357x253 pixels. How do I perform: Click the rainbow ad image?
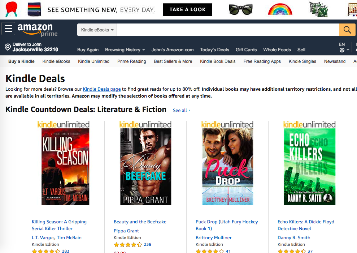(x=280, y=9)
